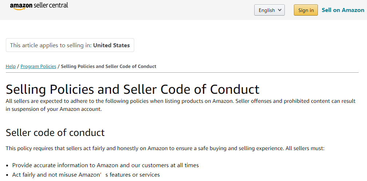The height and width of the screenshot is (181, 367).
Task: Click the Amazon Seller Central logo
Action: tap(39, 5)
